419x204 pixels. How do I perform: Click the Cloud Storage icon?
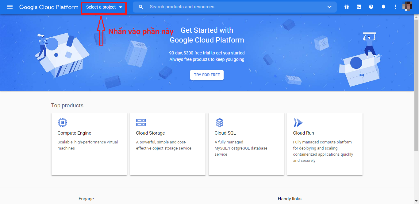pyautogui.click(x=141, y=123)
